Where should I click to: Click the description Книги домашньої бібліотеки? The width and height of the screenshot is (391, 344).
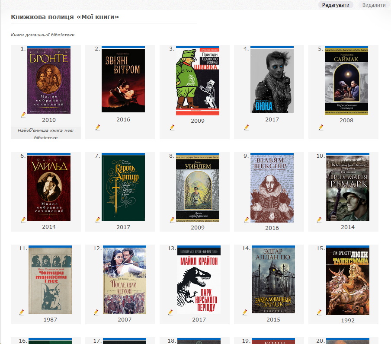point(43,35)
